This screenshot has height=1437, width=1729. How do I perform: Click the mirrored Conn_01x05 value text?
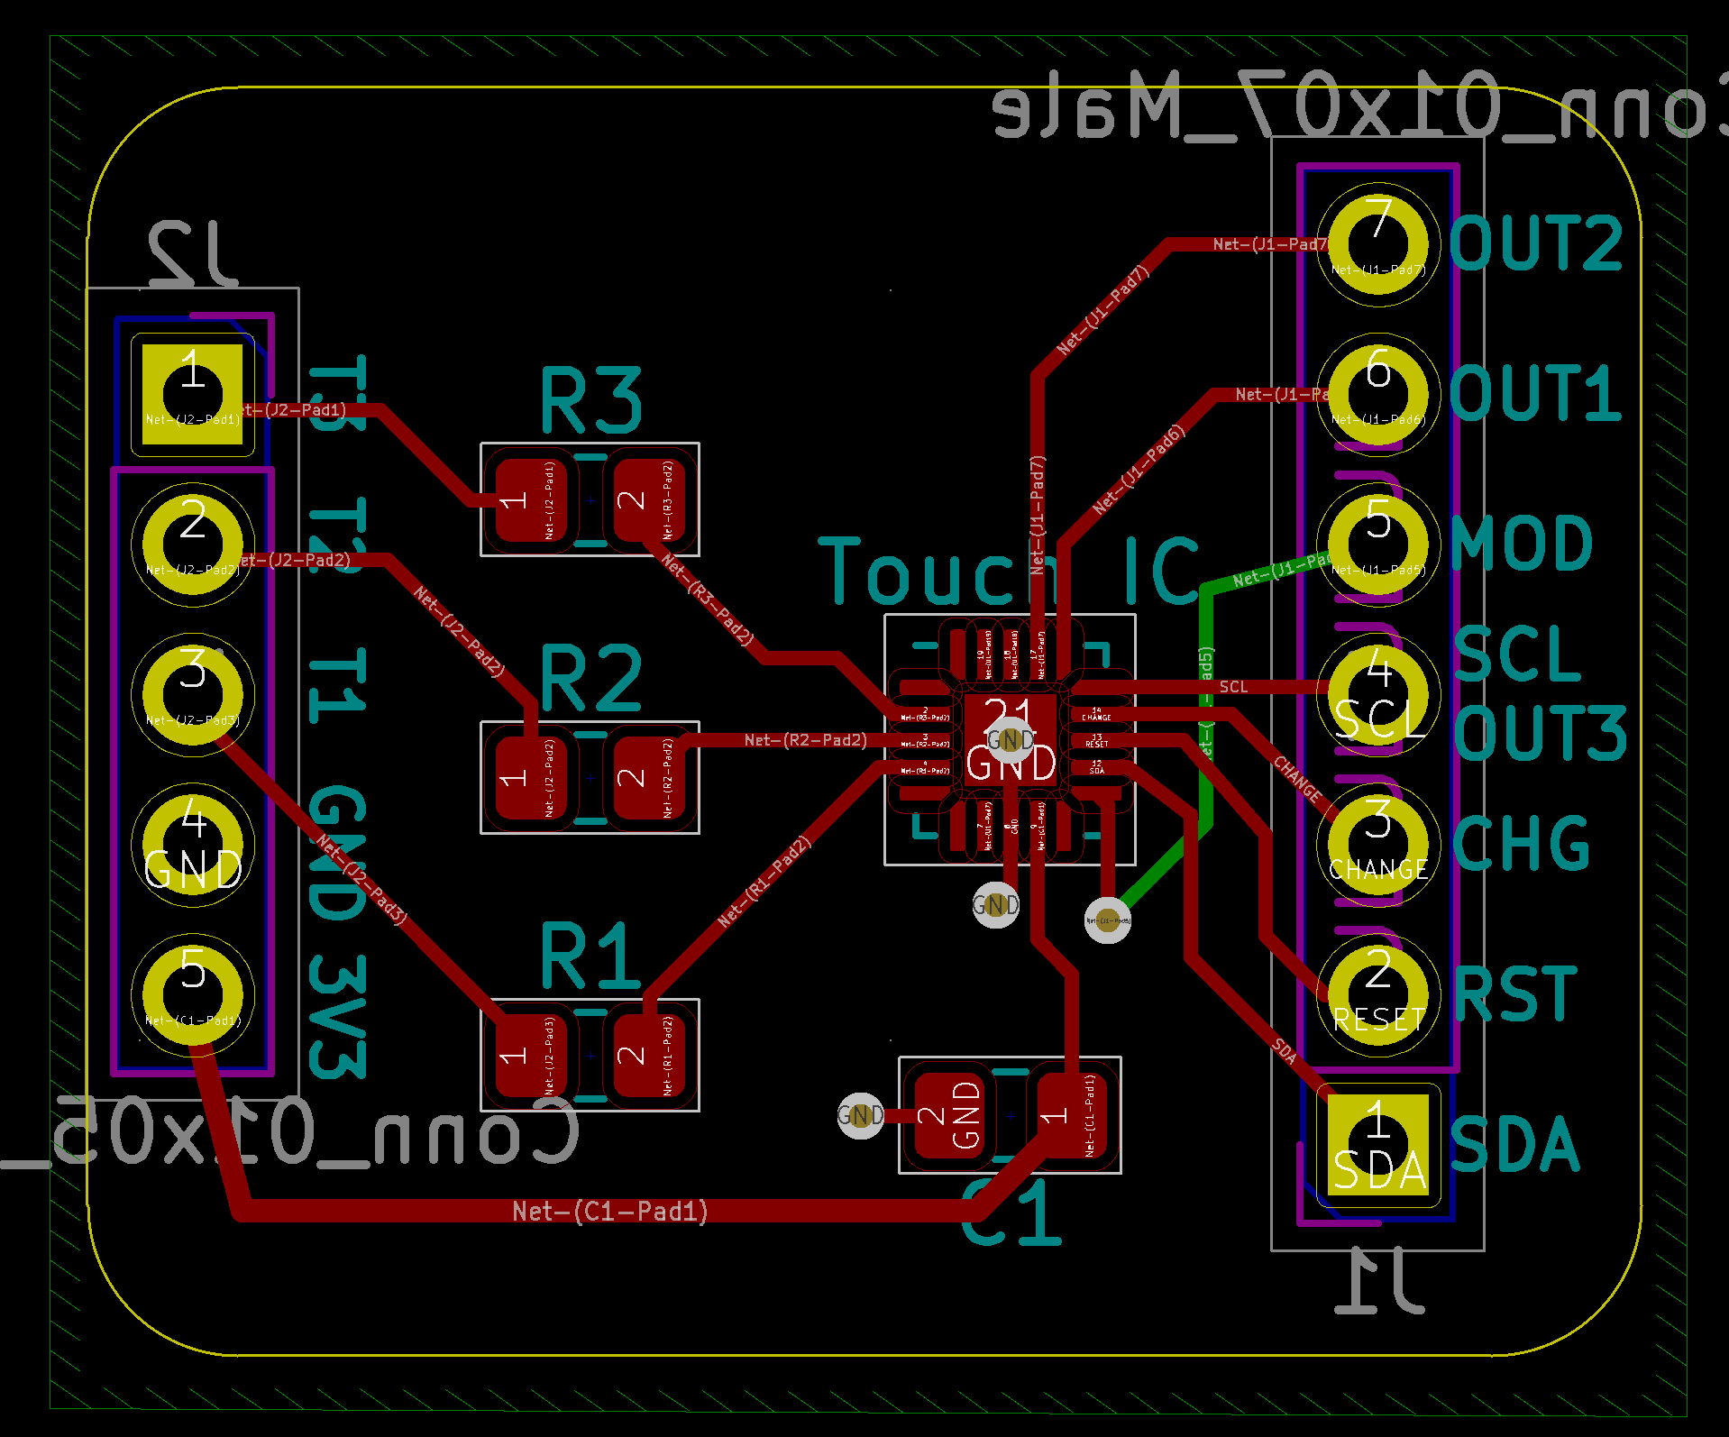(x=290, y=1133)
